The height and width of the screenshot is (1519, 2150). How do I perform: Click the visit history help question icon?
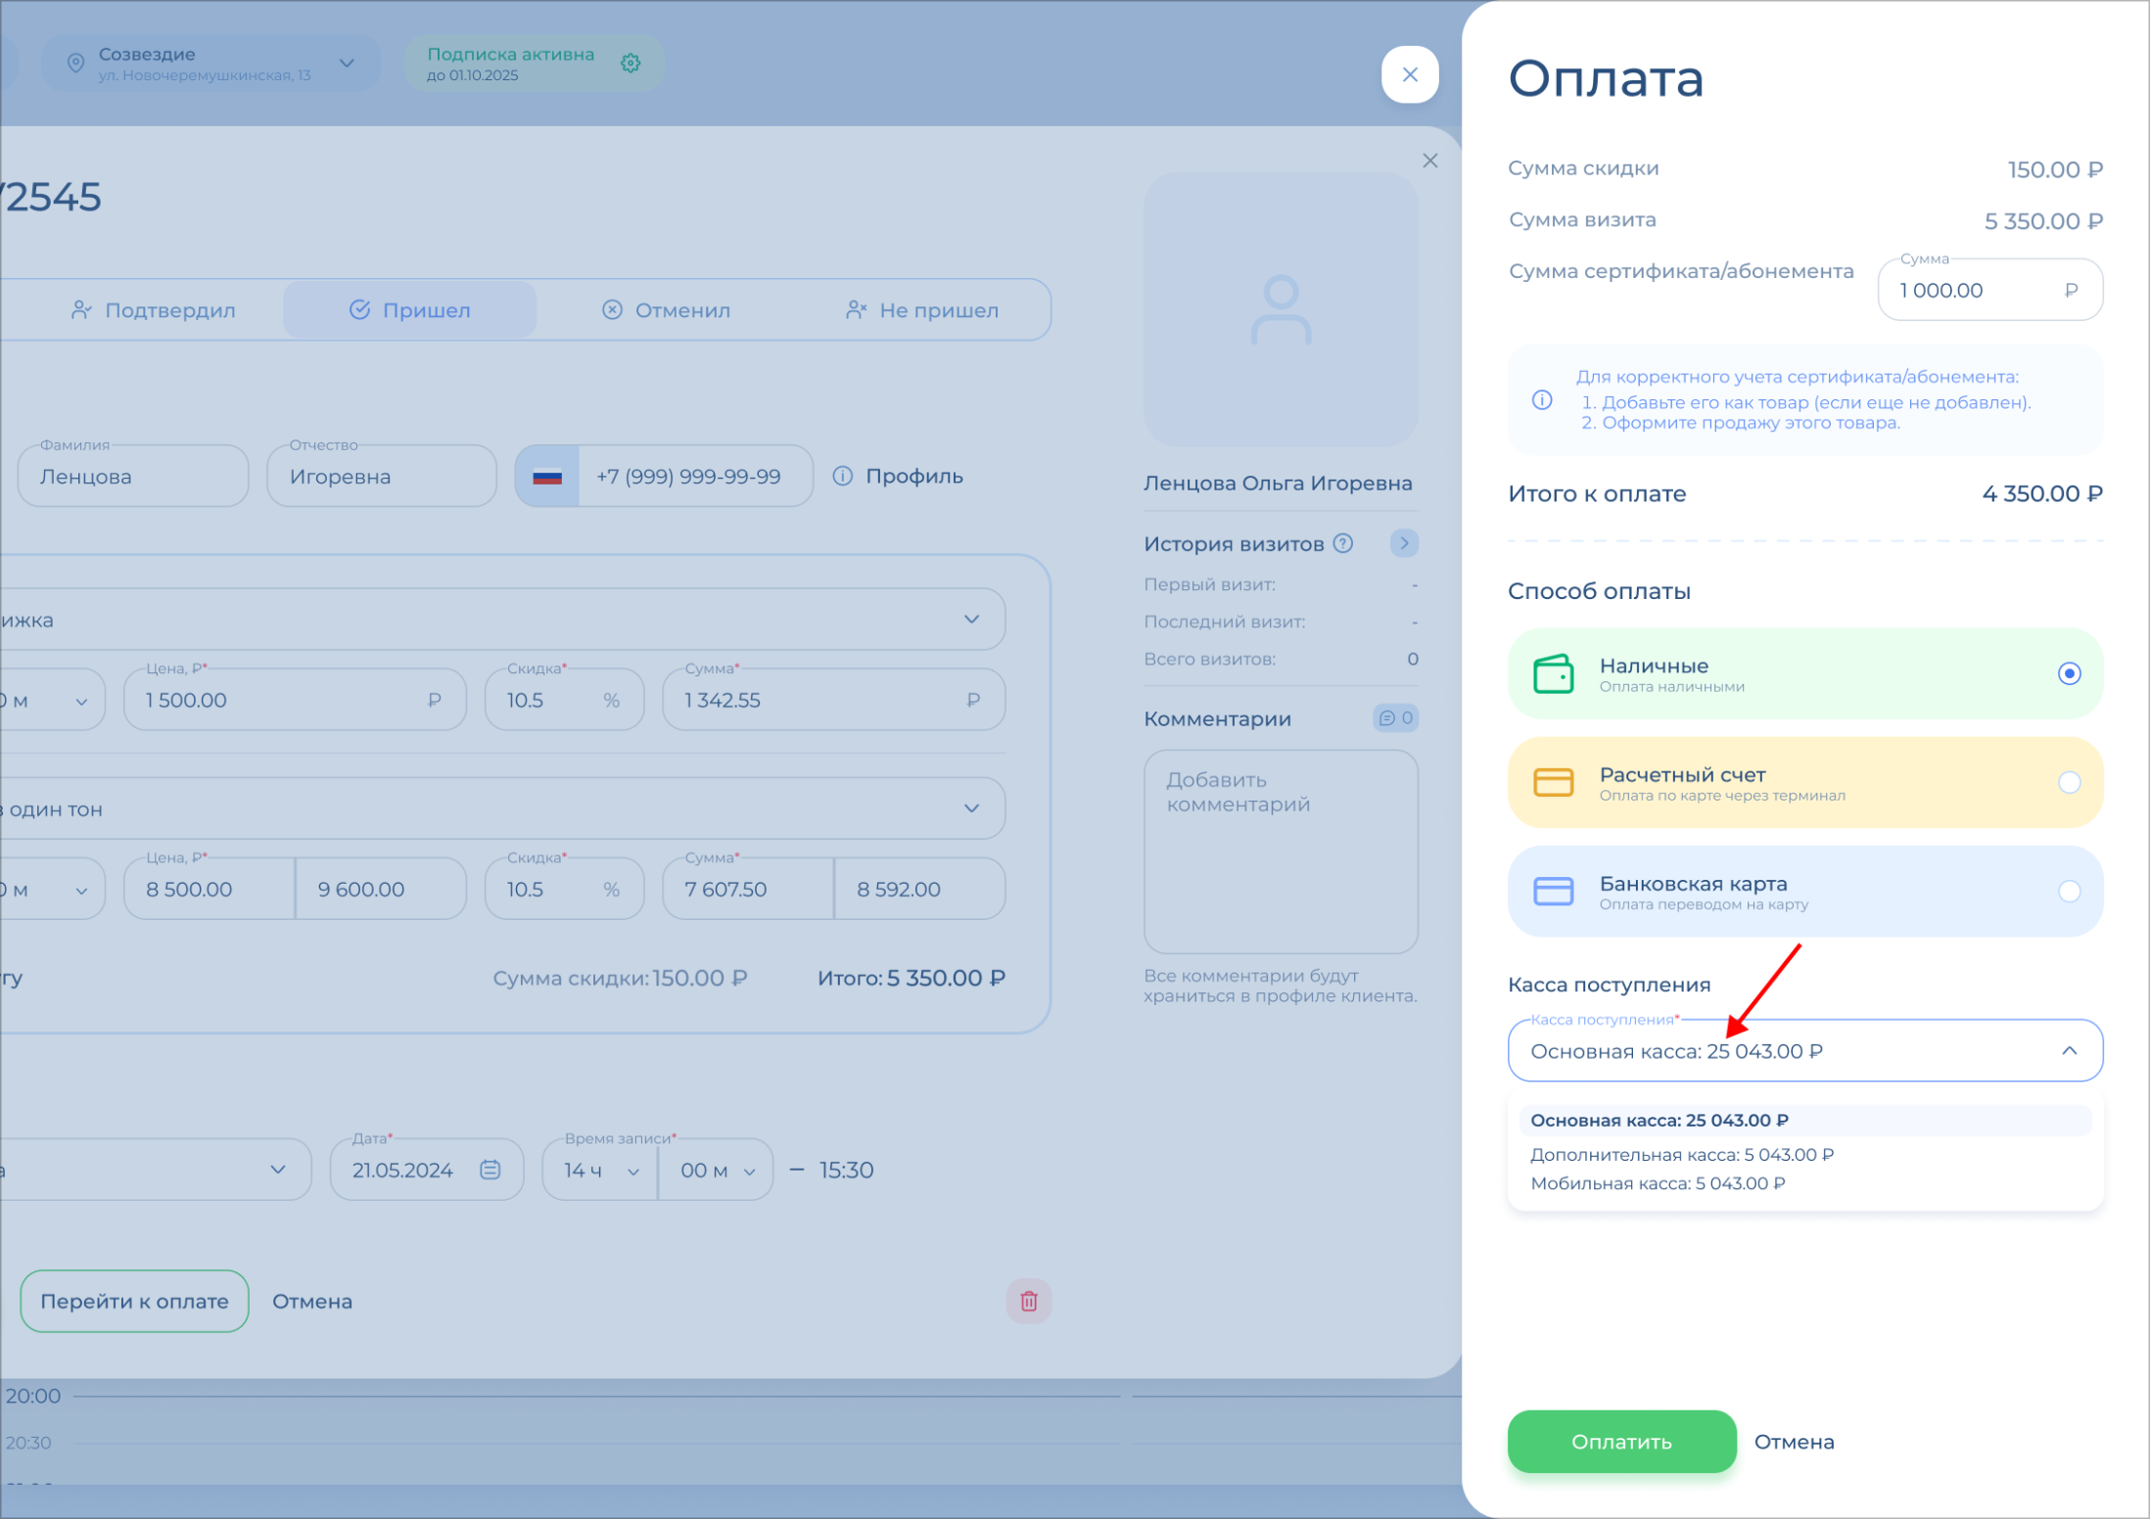tap(1343, 543)
